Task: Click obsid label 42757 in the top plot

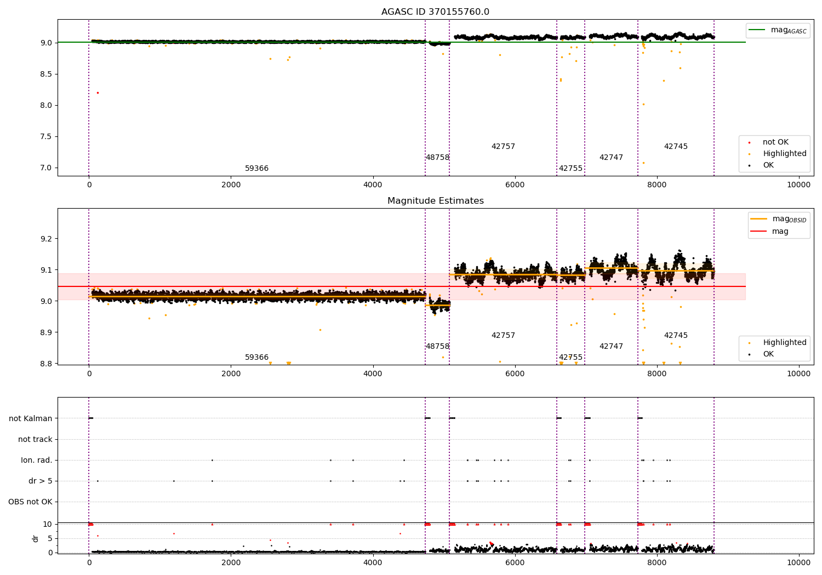Action: click(x=503, y=147)
